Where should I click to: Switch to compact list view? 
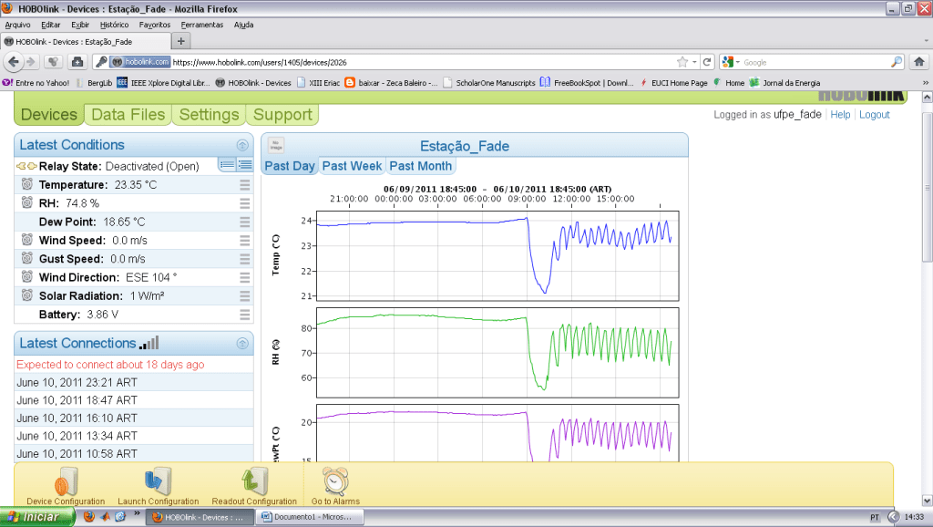point(227,164)
